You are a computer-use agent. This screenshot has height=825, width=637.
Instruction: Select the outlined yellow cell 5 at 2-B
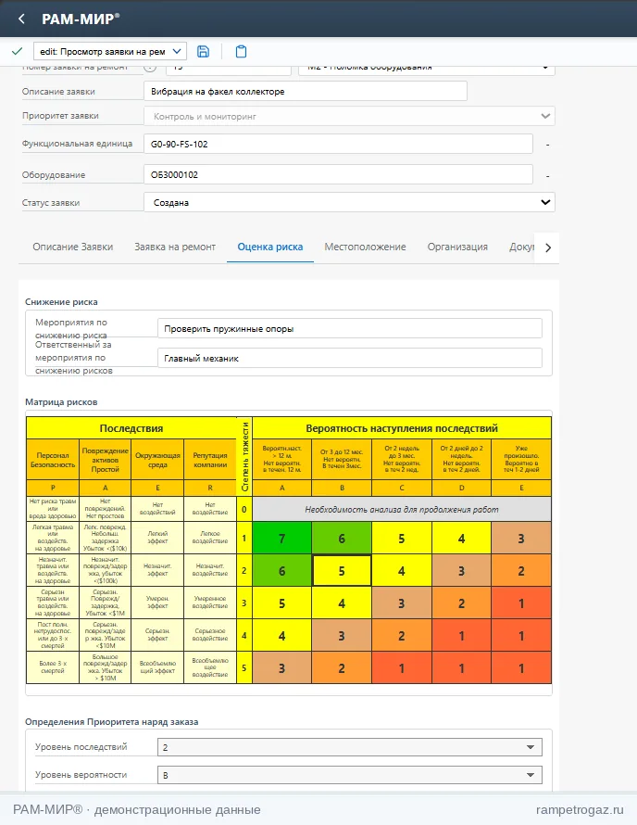pos(342,570)
